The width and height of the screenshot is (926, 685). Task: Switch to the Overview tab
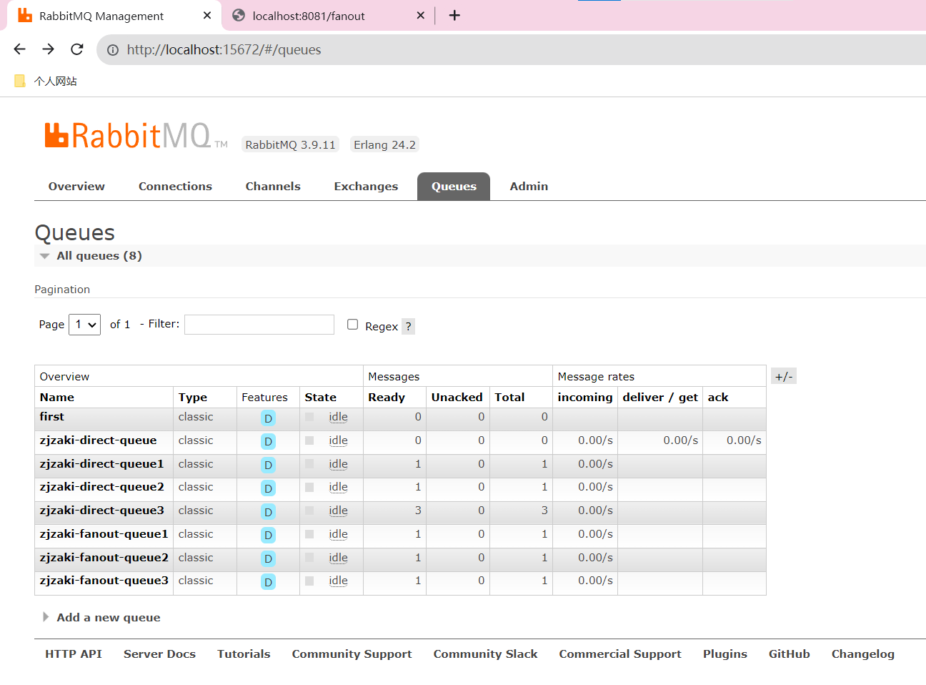pyautogui.click(x=76, y=186)
